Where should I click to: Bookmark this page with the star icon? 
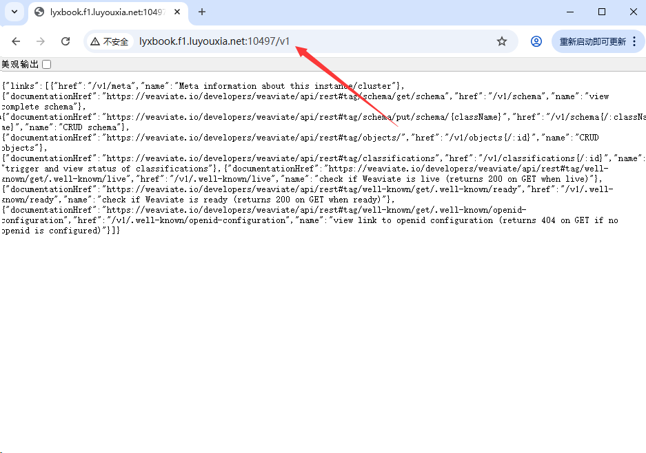pyautogui.click(x=501, y=41)
